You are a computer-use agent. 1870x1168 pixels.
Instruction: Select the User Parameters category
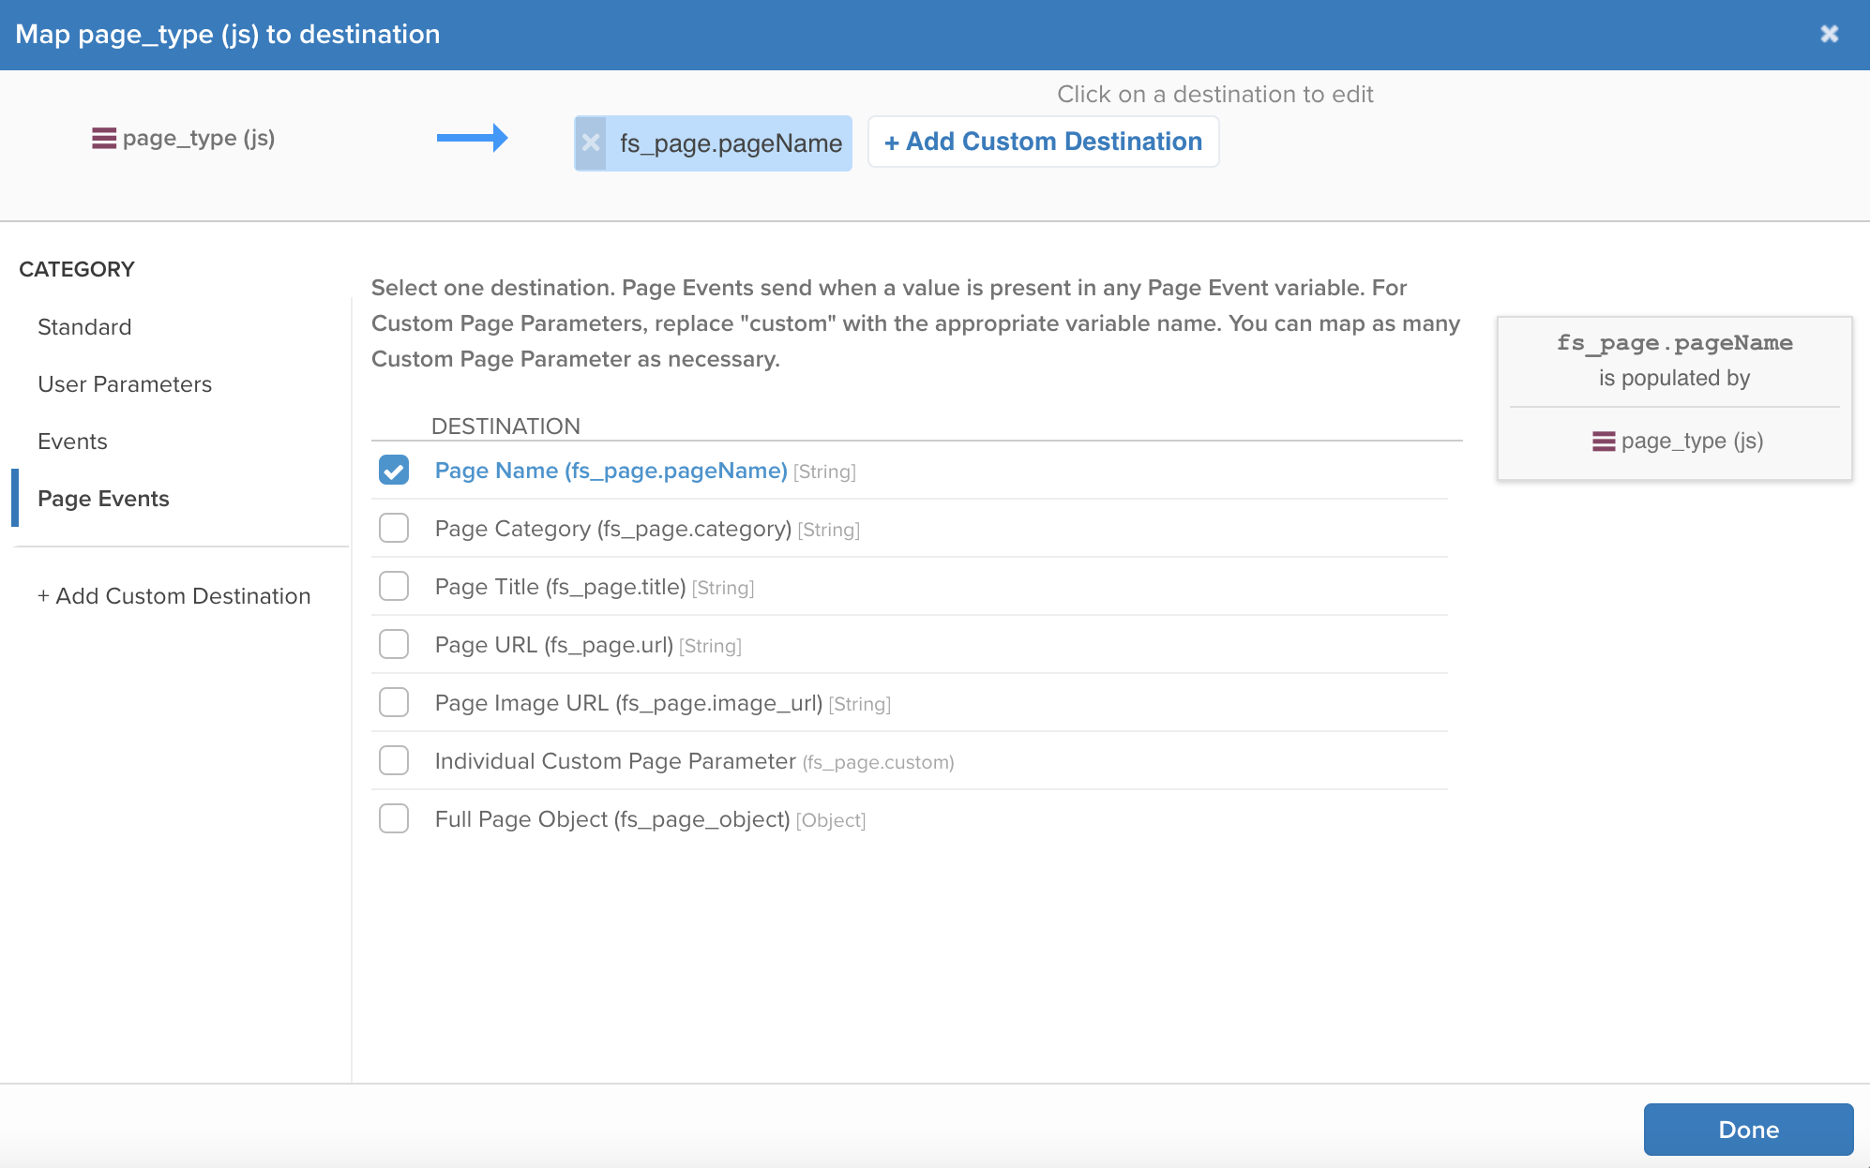point(125,384)
